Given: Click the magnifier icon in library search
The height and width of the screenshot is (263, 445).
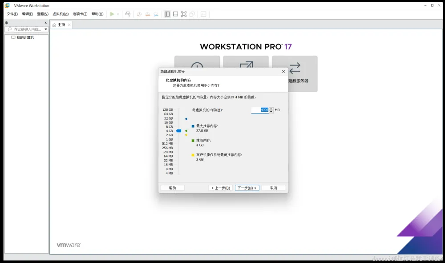Looking at the screenshot, I should point(10,29).
